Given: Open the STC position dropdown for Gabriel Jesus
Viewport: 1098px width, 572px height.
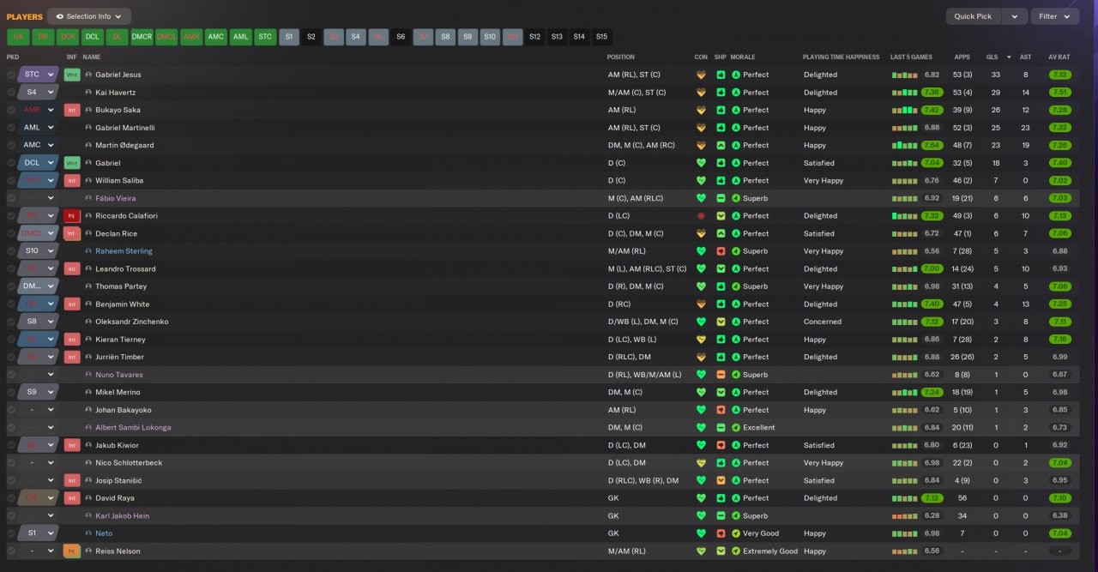Looking at the screenshot, I should 39,75.
